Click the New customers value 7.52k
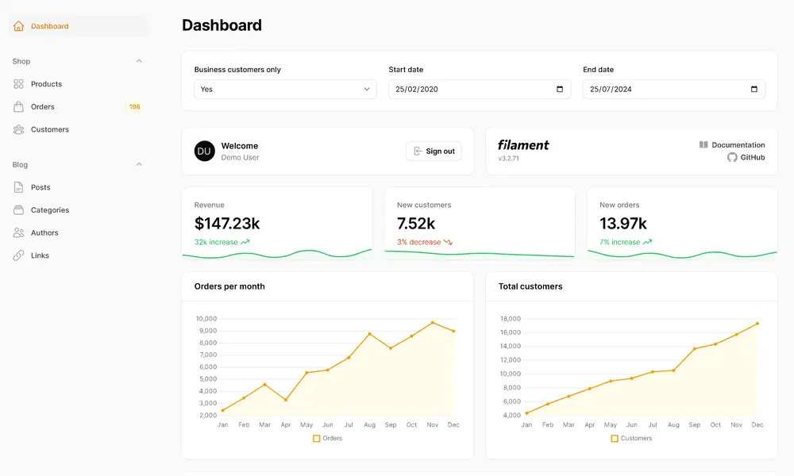 coord(416,223)
